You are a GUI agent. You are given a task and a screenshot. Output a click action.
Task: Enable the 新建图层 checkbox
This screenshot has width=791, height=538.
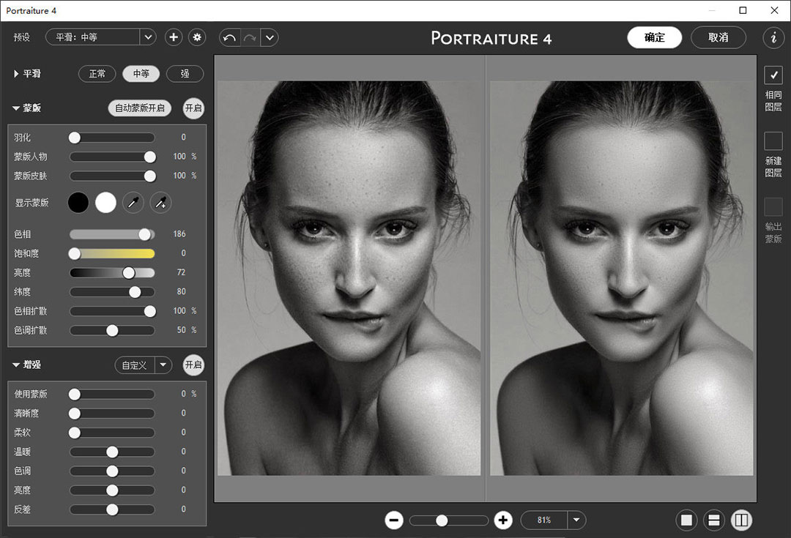coord(773,141)
